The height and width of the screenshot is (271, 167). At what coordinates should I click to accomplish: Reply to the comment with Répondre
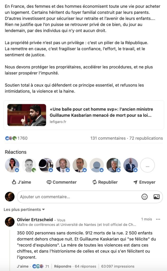tap(63, 266)
